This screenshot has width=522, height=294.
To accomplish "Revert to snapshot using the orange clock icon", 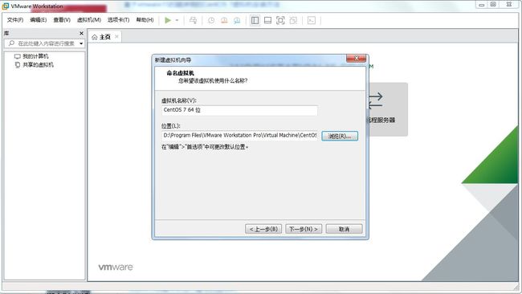I will (224, 20).
